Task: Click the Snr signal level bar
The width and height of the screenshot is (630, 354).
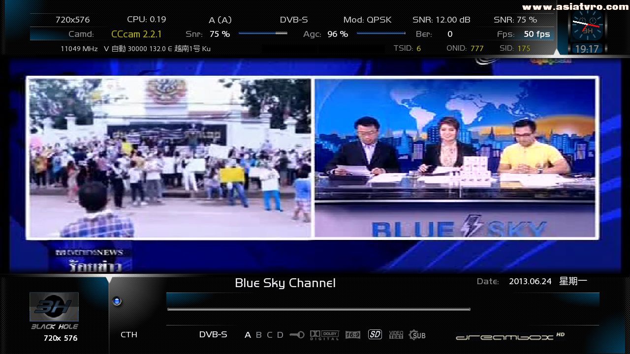Action: (x=263, y=33)
